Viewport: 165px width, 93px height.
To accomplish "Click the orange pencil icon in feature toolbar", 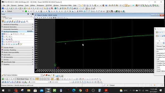I will click(x=51, y=75).
